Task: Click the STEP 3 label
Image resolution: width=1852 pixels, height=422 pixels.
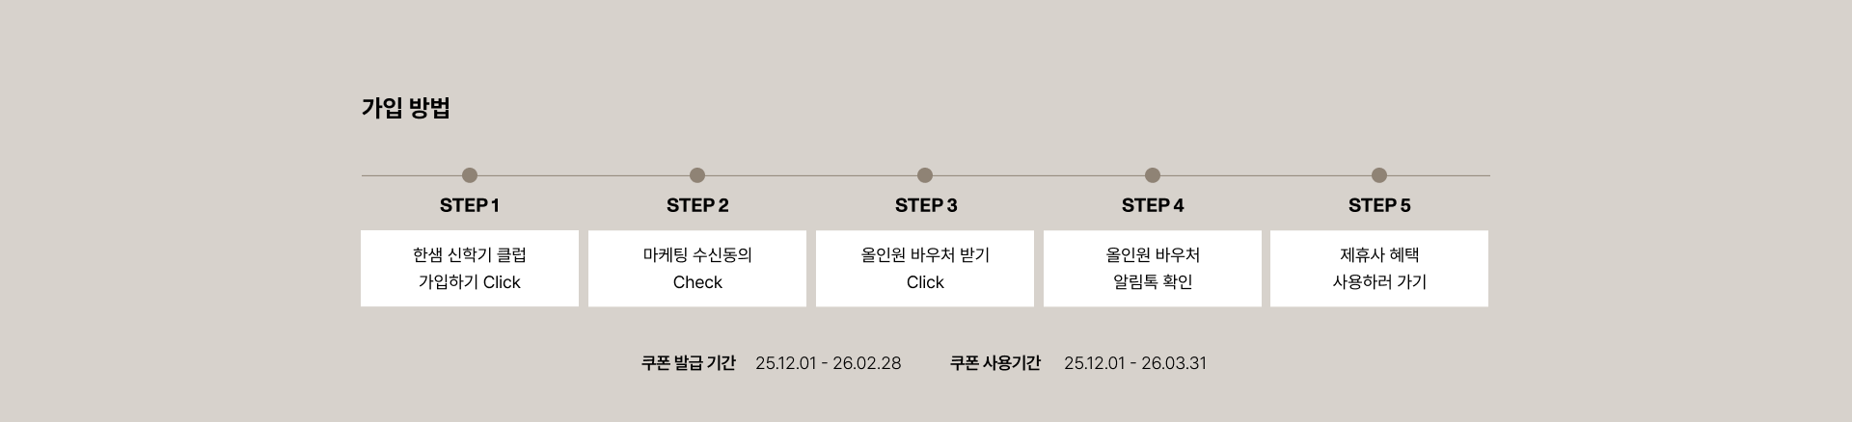Action: tap(926, 205)
